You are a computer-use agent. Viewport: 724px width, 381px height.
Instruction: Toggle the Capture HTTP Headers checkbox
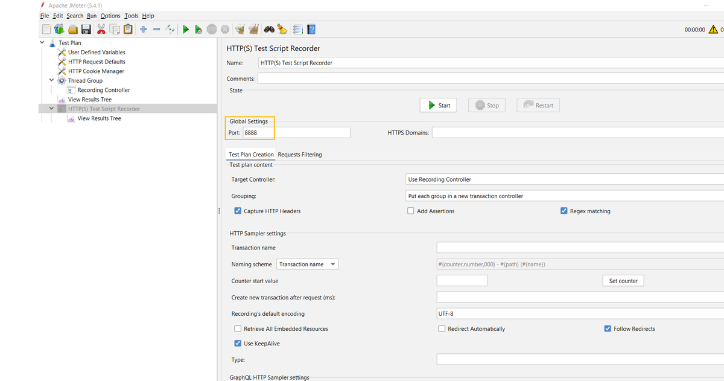click(x=238, y=211)
